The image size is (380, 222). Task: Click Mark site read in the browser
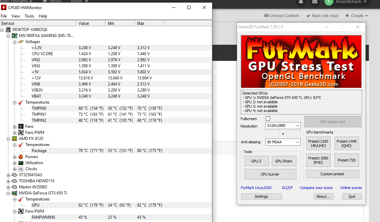pyautogui.click(x=322, y=16)
